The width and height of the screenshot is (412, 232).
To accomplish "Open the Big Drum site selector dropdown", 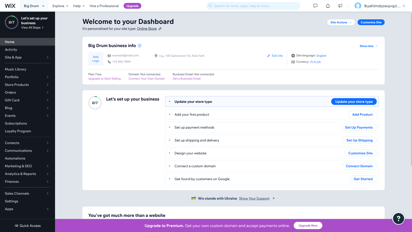I will tap(34, 5).
